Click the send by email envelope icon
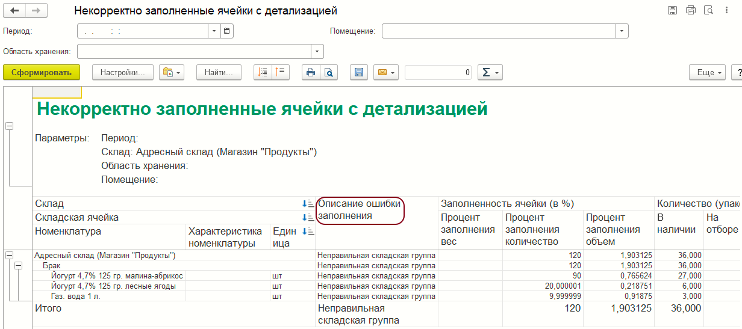 [x=385, y=72]
